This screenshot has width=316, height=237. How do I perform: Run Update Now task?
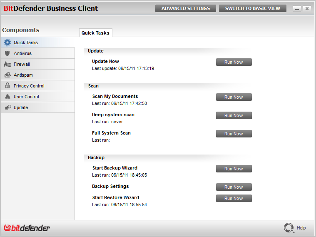234,62
